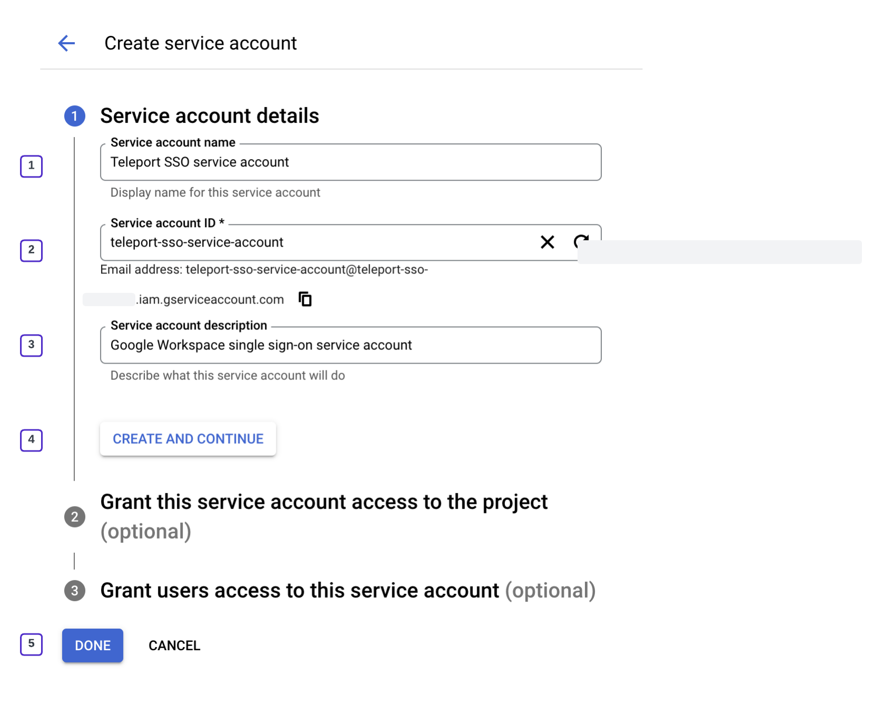Click DONE to finish creating the account
This screenshot has height=704, width=883.
(x=92, y=645)
